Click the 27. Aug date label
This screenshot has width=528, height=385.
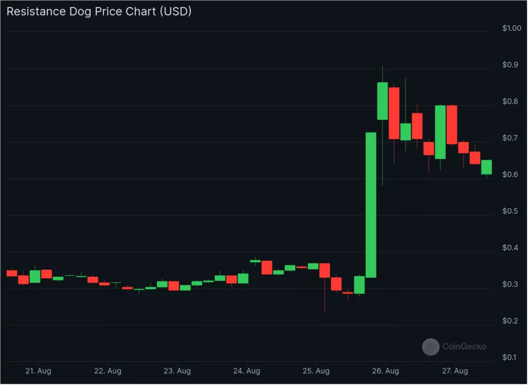[455, 371]
